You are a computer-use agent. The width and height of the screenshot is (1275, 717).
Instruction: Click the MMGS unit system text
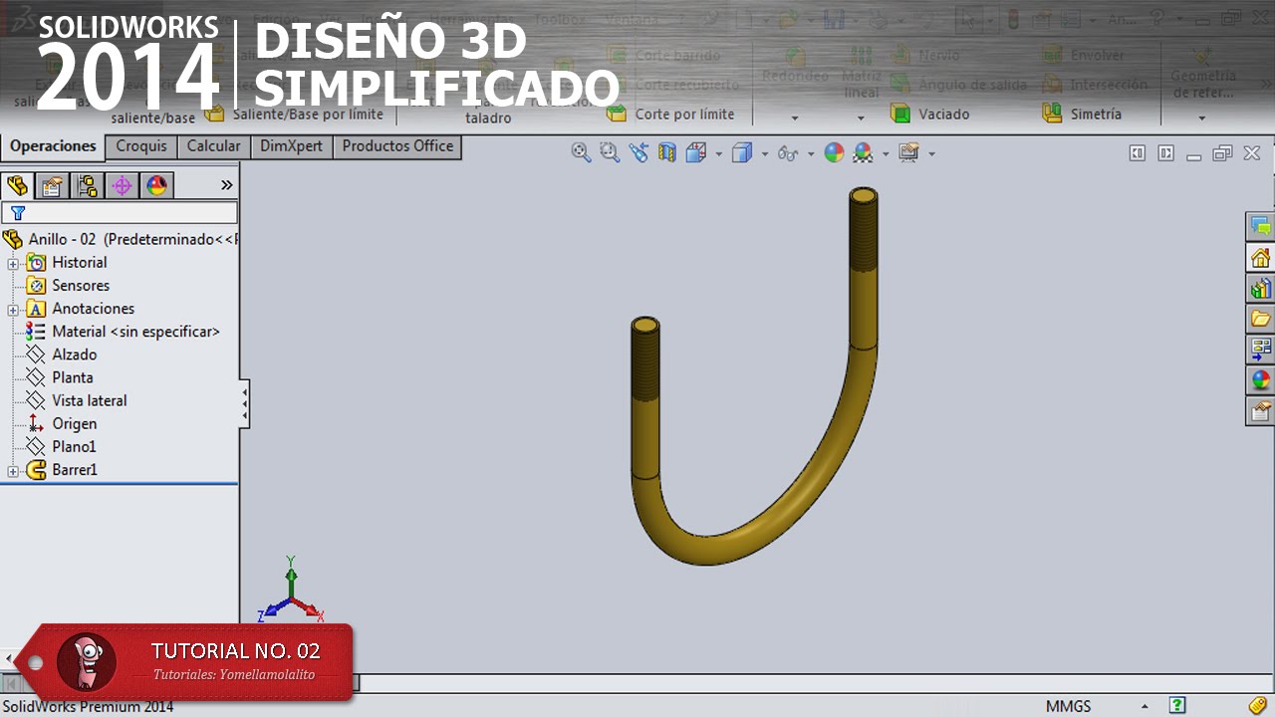[x=1068, y=706]
